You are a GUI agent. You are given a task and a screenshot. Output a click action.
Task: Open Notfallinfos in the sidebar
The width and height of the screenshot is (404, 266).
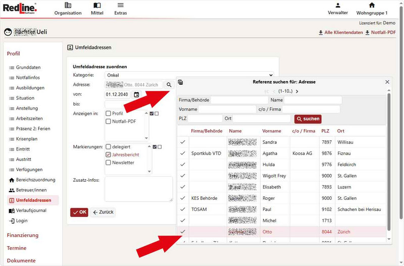pos(28,78)
